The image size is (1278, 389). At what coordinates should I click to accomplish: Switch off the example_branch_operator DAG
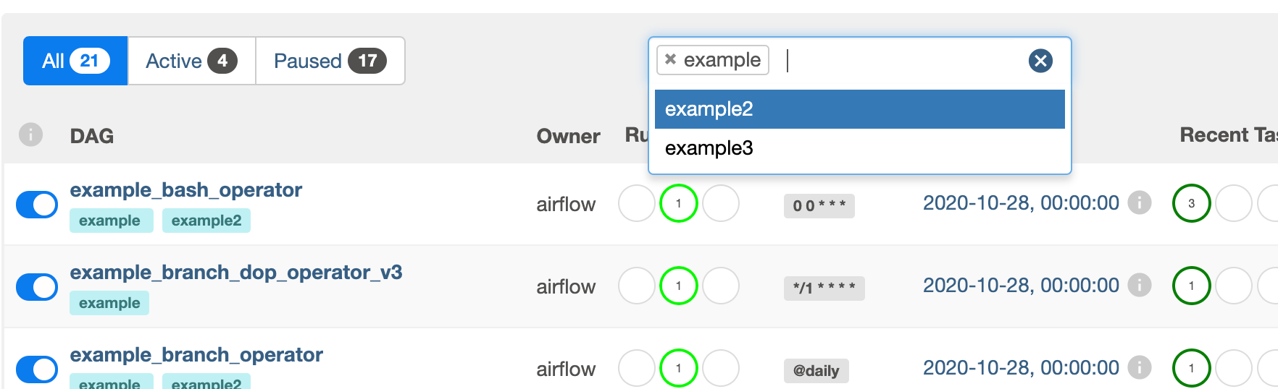click(37, 369)
